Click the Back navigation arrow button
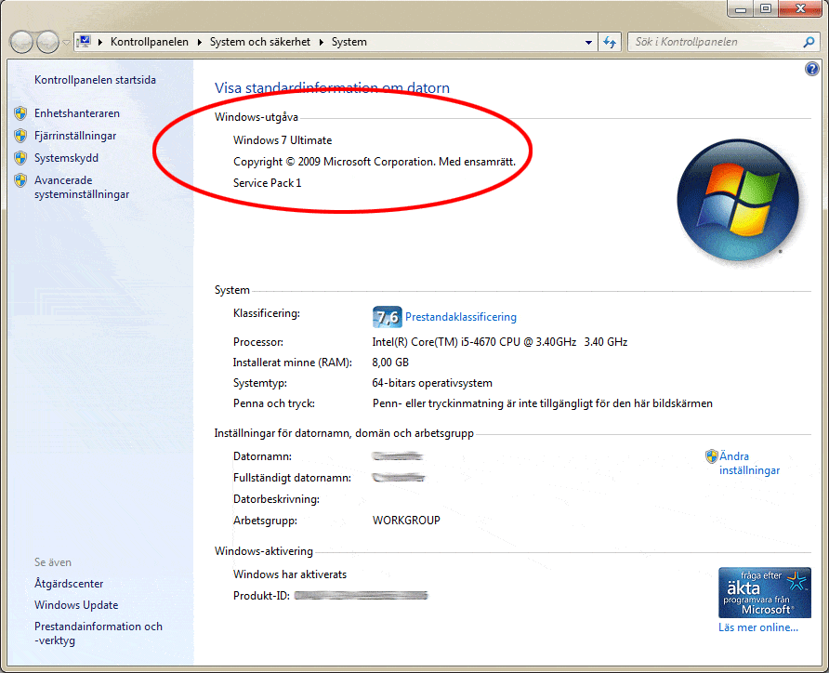 21,42
